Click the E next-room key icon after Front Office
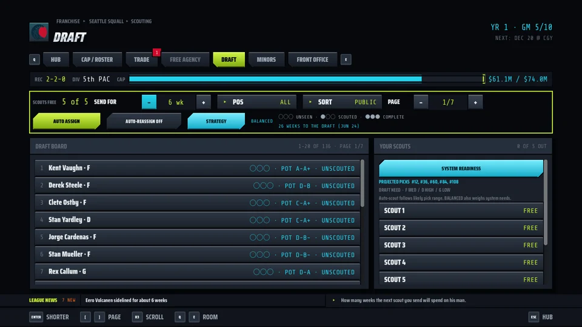This screenshot has height=327, width=582. tap(346, 59)
